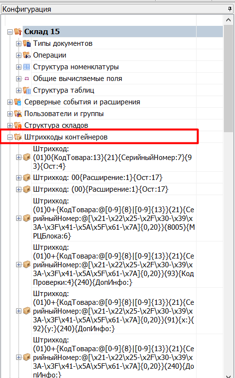The image size is (235, 378).
Task: Select barcode (00){Расширение:1}{Ост:17} item
Action: pyautogui.click(x=101, y=189)
